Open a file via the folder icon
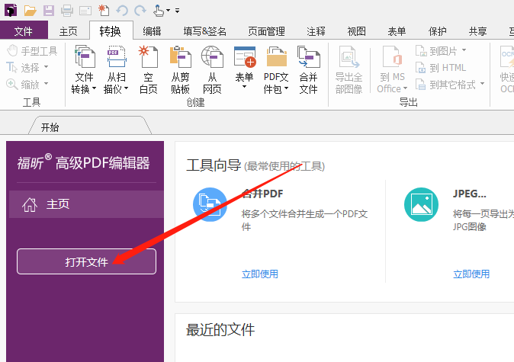The width and height of the screenshot is (514, 362). 31,11
